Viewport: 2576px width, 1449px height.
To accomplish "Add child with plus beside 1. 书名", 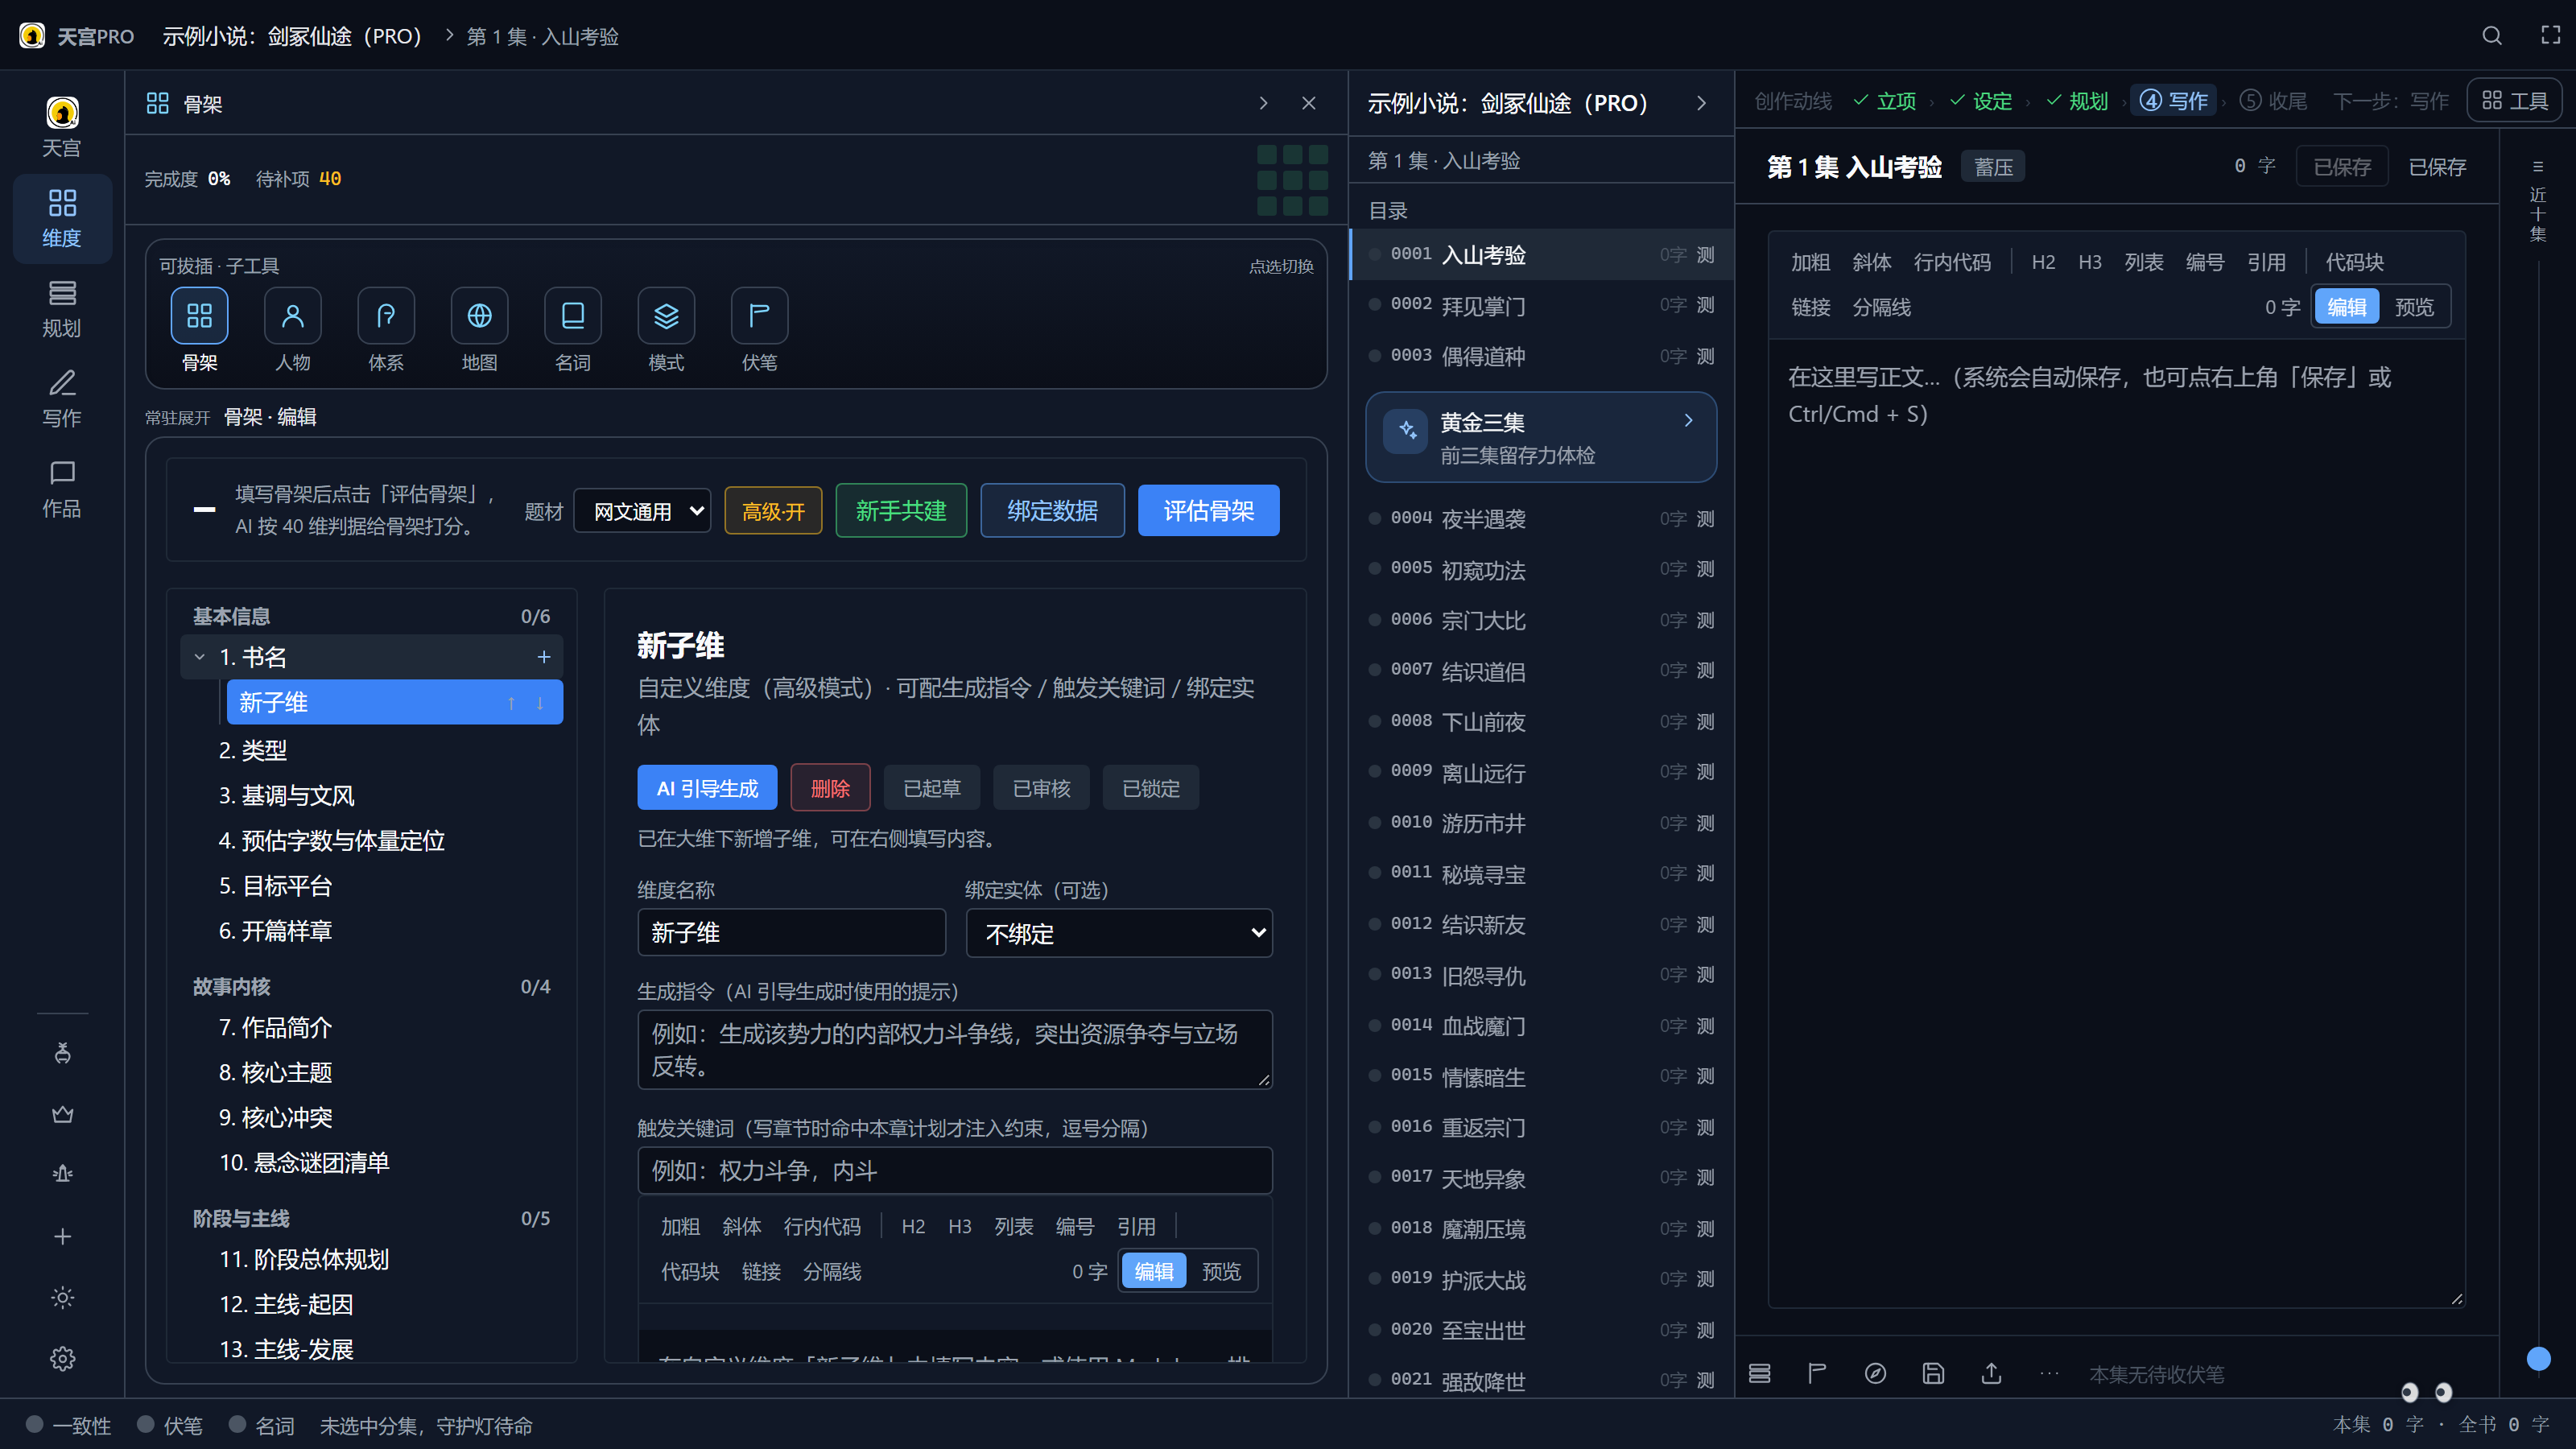I will (x=544, y=657).
